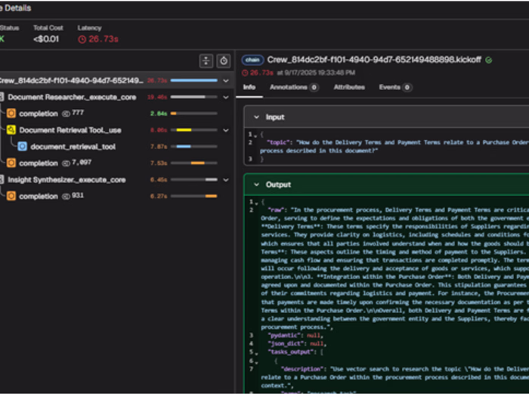The height and width of the screenshot is (397, 529).
Task: Click the "pydantic" key in Output JSON
Action: pos(283,336)
